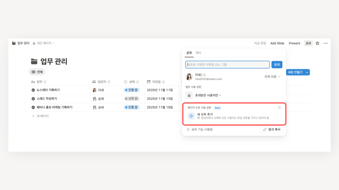Open the three-dot more options menu
This screenshot has height=190, width=339.
(326, 43)
